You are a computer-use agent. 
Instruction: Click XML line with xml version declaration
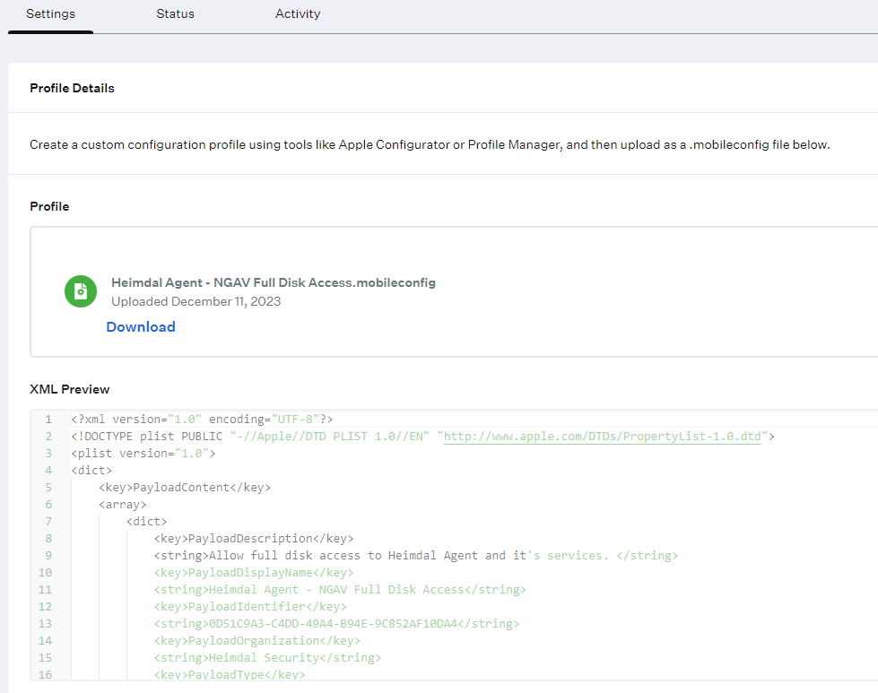202,420
